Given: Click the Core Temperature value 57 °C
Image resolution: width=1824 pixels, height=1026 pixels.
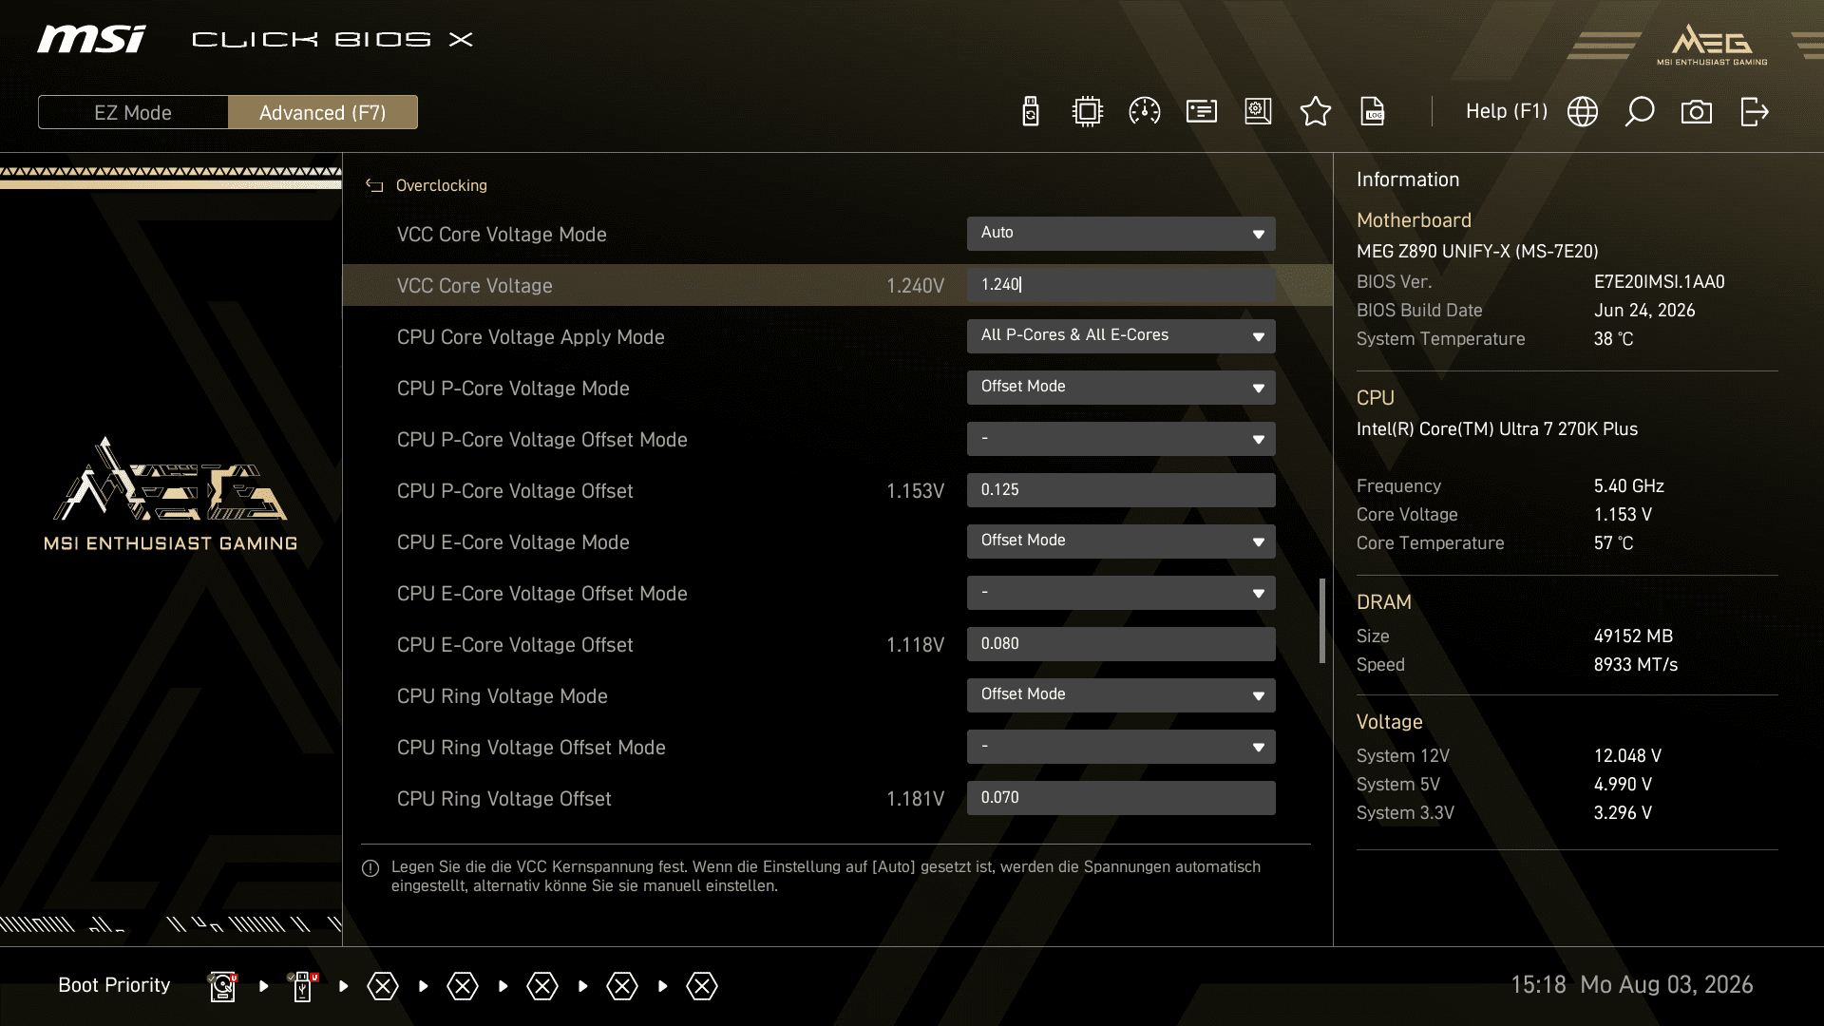Looking at the screenshot, I should pyautogui.click(x=1614, y=543).
